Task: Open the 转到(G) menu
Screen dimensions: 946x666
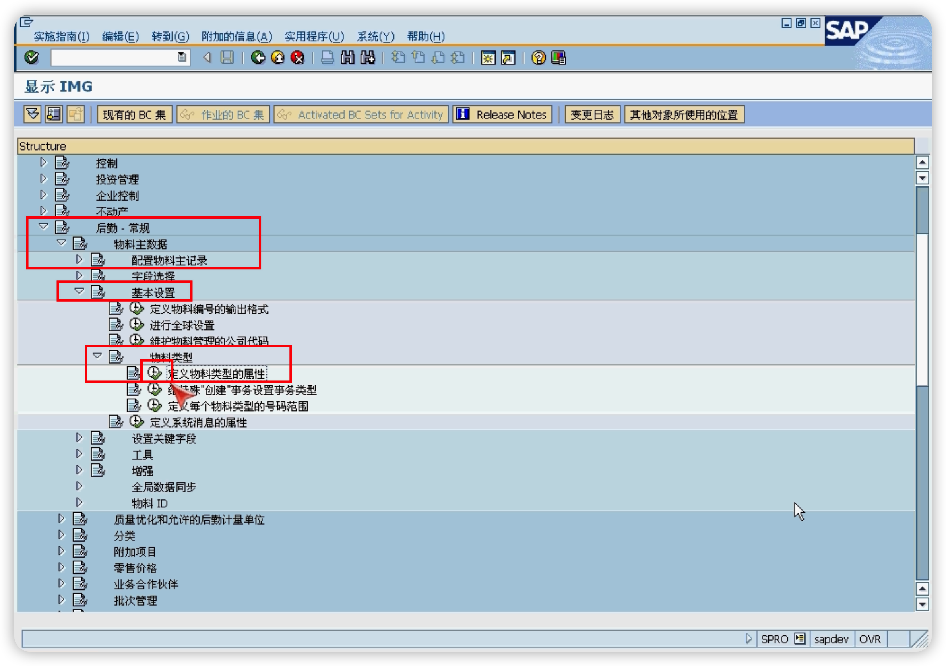Action: tap(170, 37)
